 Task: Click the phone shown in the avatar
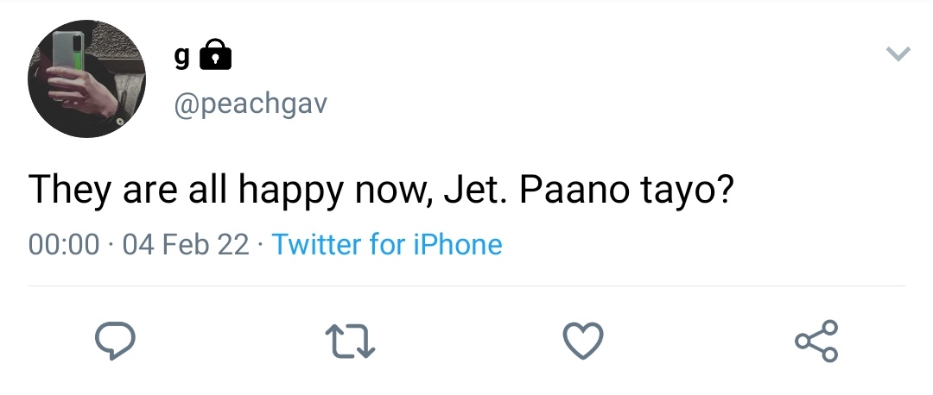67,53
